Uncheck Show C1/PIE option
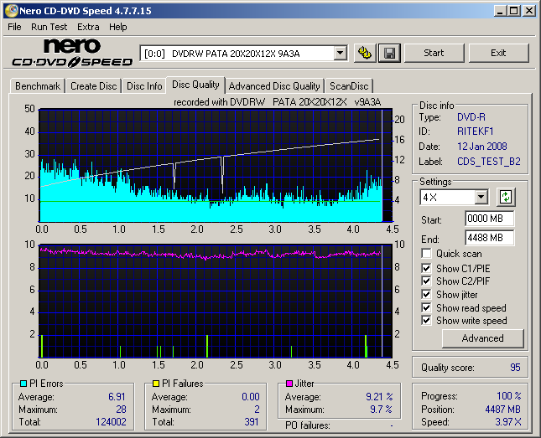The width and height of the screenshot is (541, 438). pos(426,268)
